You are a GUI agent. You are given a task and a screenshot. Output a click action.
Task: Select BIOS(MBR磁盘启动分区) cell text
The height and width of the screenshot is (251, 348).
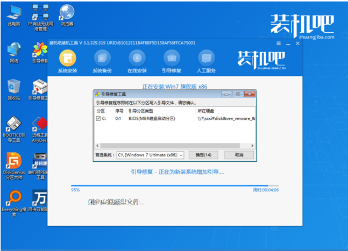pyautogui.click(x=152, y=119)
